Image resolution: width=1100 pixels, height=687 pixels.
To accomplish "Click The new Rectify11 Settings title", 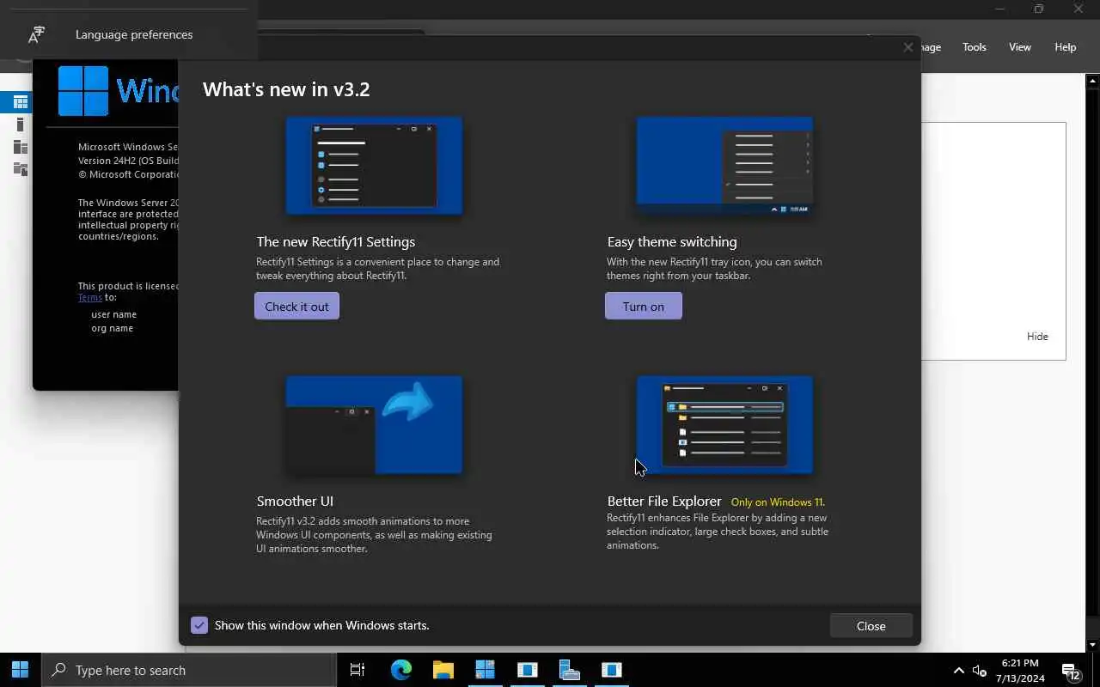I will (336, 242).
